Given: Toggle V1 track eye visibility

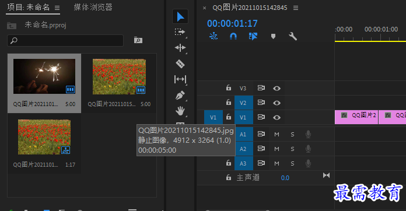Looking at the screenshot, I should [x=276, y=118].
